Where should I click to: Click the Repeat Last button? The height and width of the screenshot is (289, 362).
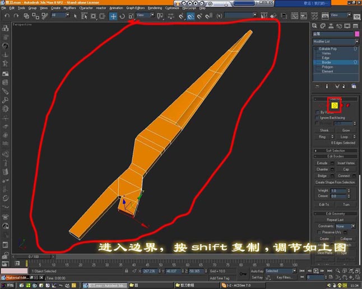[335, 220]
